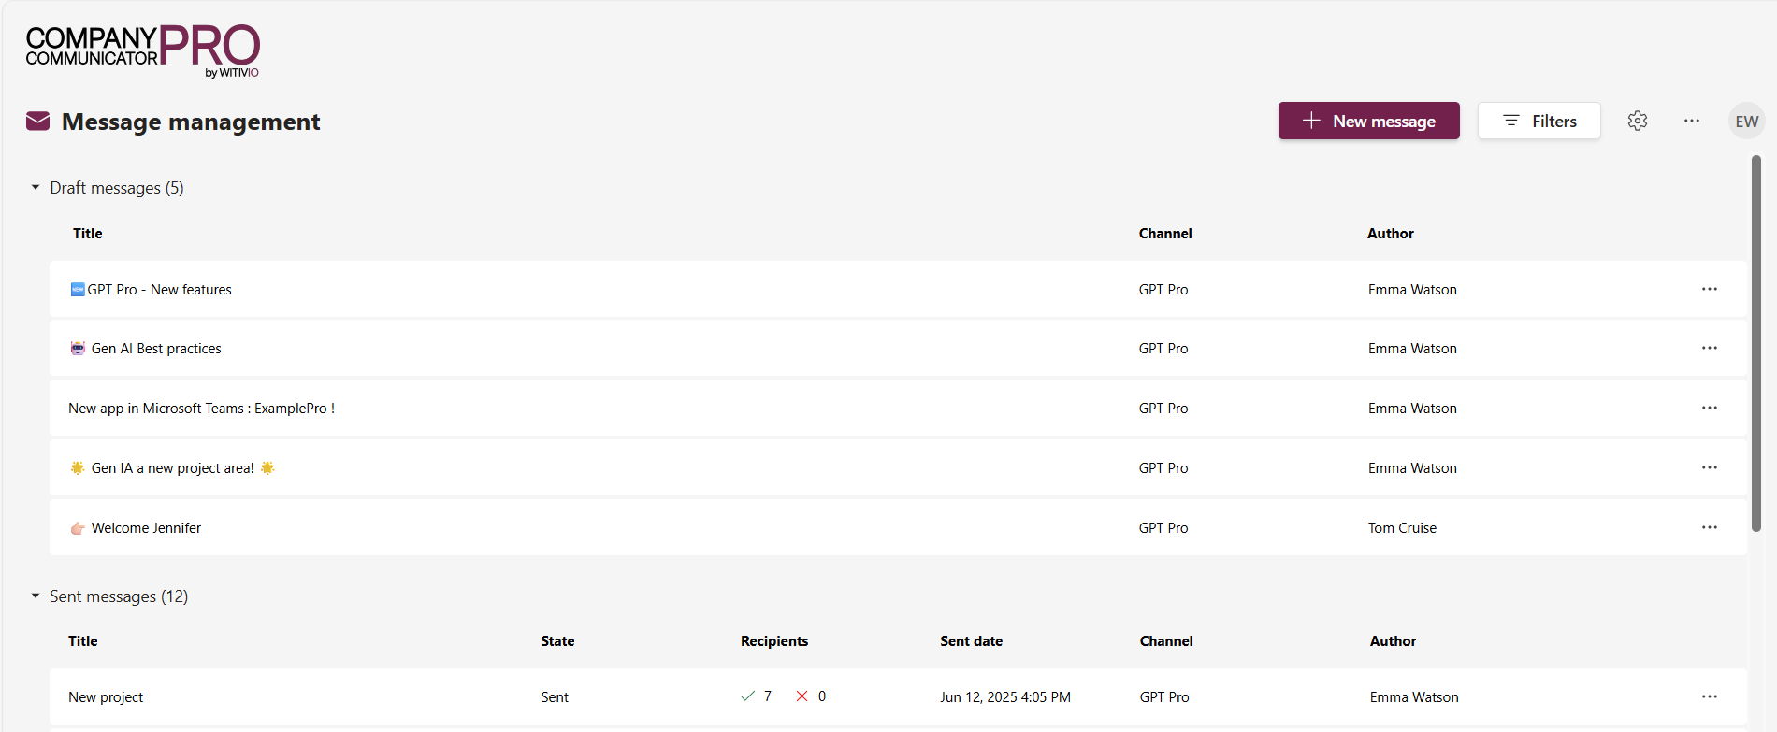The width and height of the screenshot is (1777, 732).
Task: Open options for GPT Pro - New features row
Action: tap(1710, 289)
